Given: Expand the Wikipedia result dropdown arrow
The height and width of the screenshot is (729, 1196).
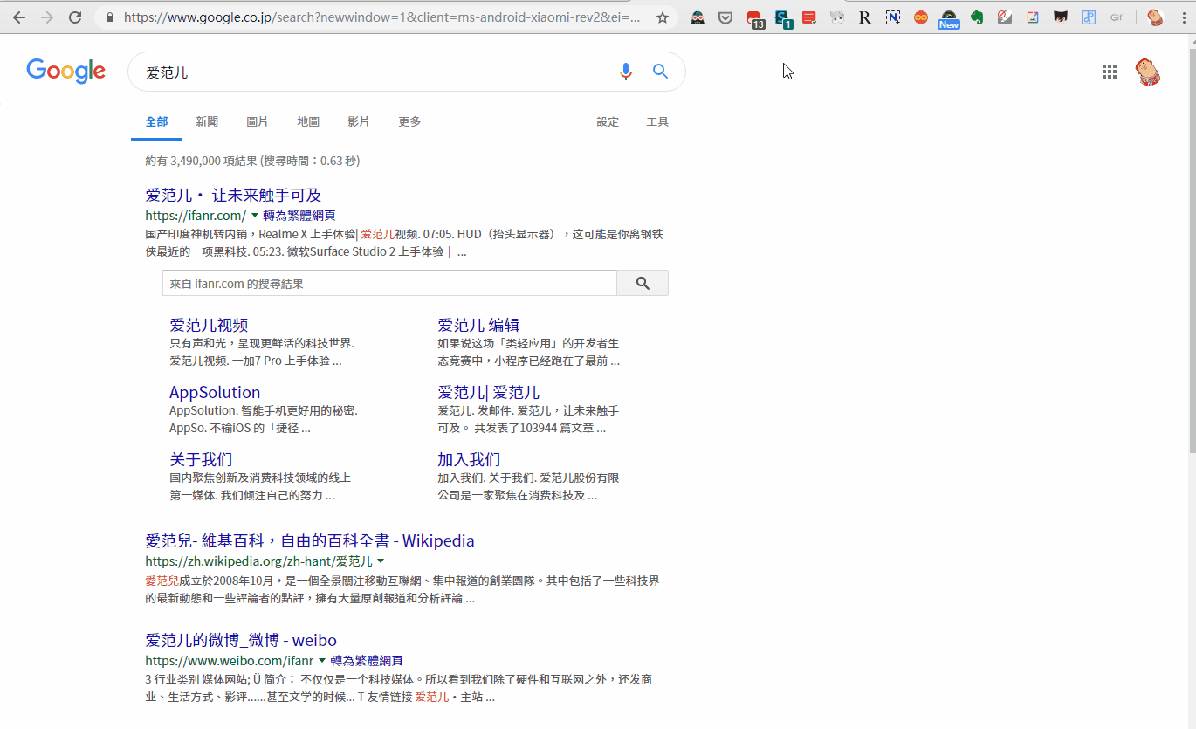Looking at the screenshot, I should click(381, 561).
